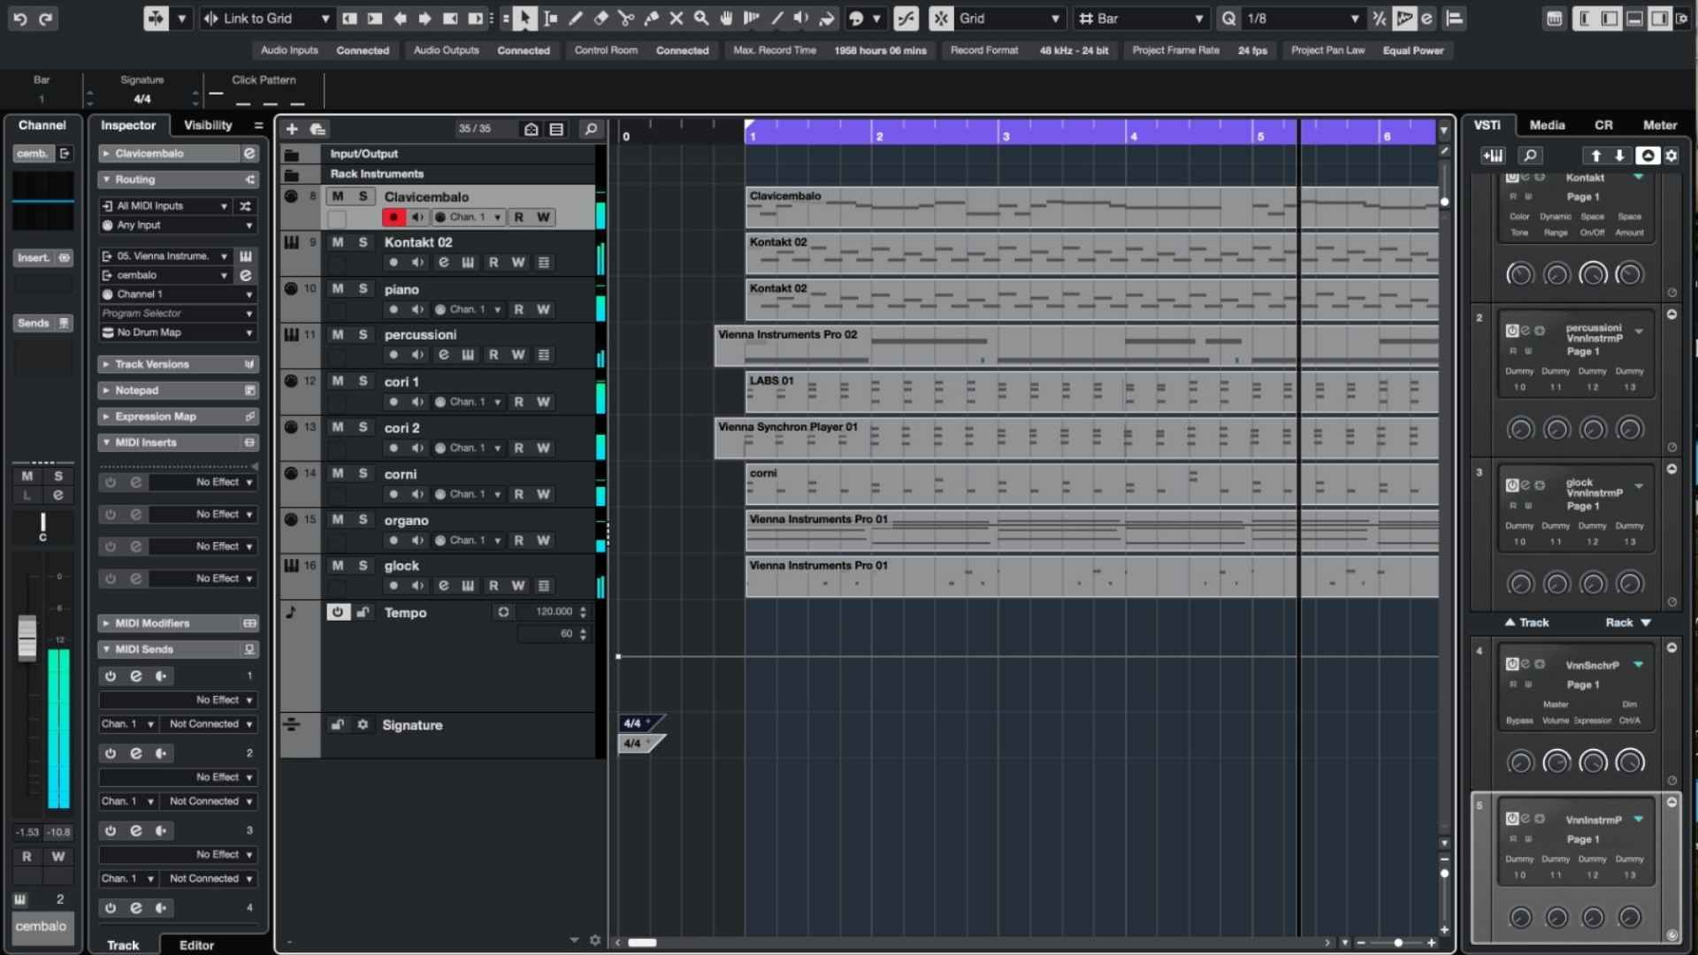
Task: Switch to the Visibility tab
Action: pos(208,125)
